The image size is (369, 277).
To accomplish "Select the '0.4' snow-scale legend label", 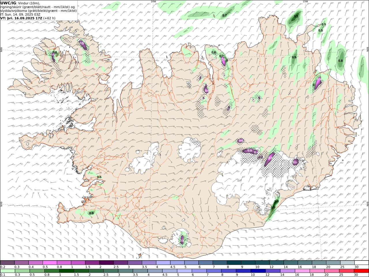I will point(31,267).
